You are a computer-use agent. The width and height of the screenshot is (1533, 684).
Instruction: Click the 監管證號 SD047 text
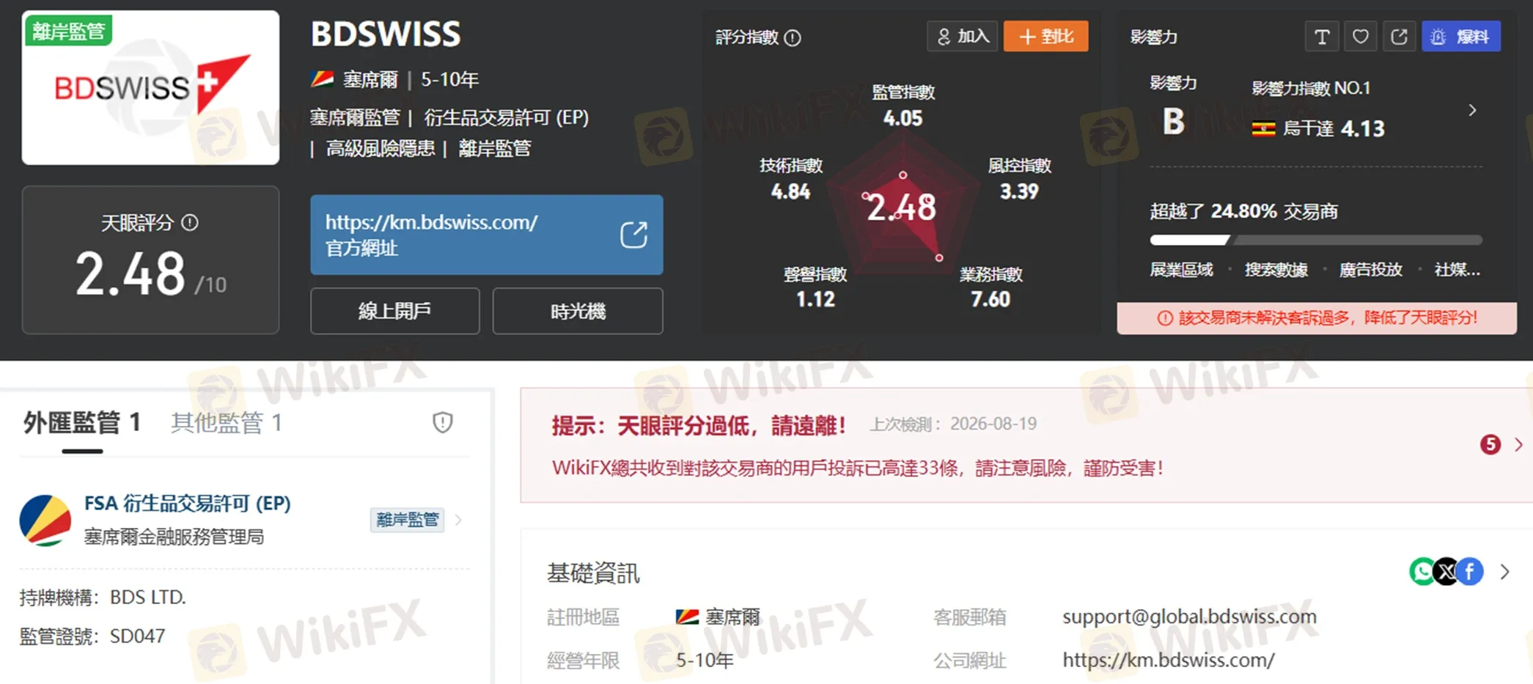(92, 636)
